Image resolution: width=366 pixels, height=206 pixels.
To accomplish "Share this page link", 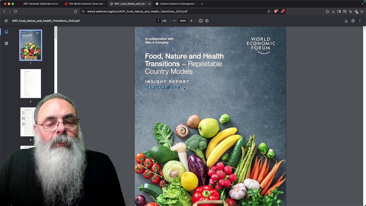I will (269, 11).
